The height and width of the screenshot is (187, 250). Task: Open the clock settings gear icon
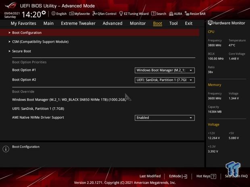[x=44, y=12]
